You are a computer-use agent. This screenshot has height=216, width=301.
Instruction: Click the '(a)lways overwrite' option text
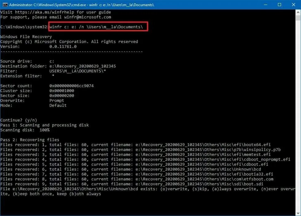234,189
